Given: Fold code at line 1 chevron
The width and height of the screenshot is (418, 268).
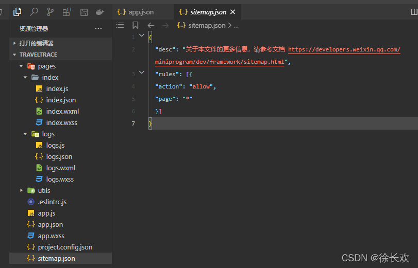Looking at the screenshot, I should (142, 35).
